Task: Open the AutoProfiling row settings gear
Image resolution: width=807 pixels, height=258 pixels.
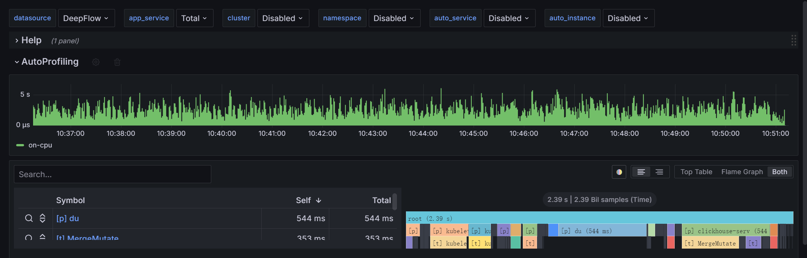Action: coord(96,62)
